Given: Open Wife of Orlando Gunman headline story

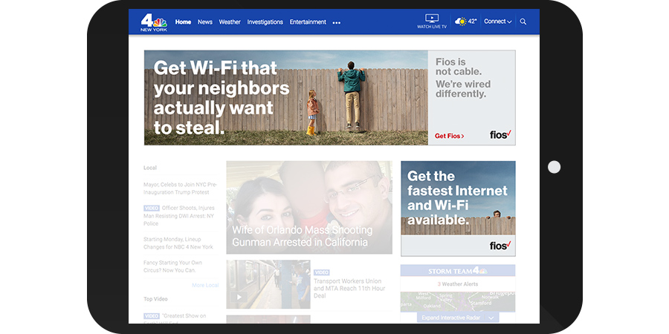Looking at the screenshot, I should click(x=309, y=208).
